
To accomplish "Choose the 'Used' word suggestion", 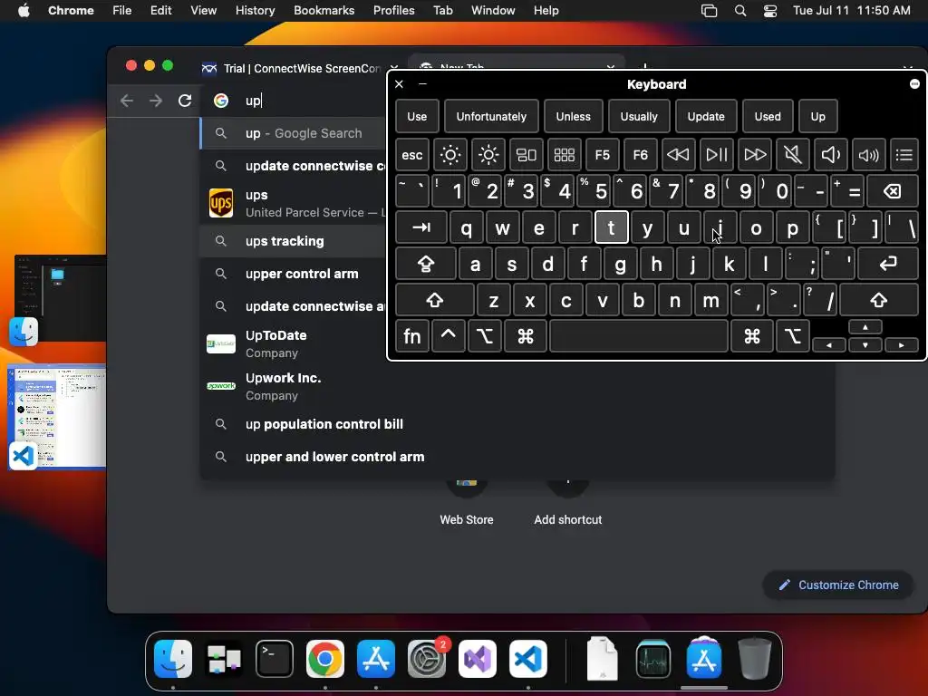I will click(x=768, y=117).
